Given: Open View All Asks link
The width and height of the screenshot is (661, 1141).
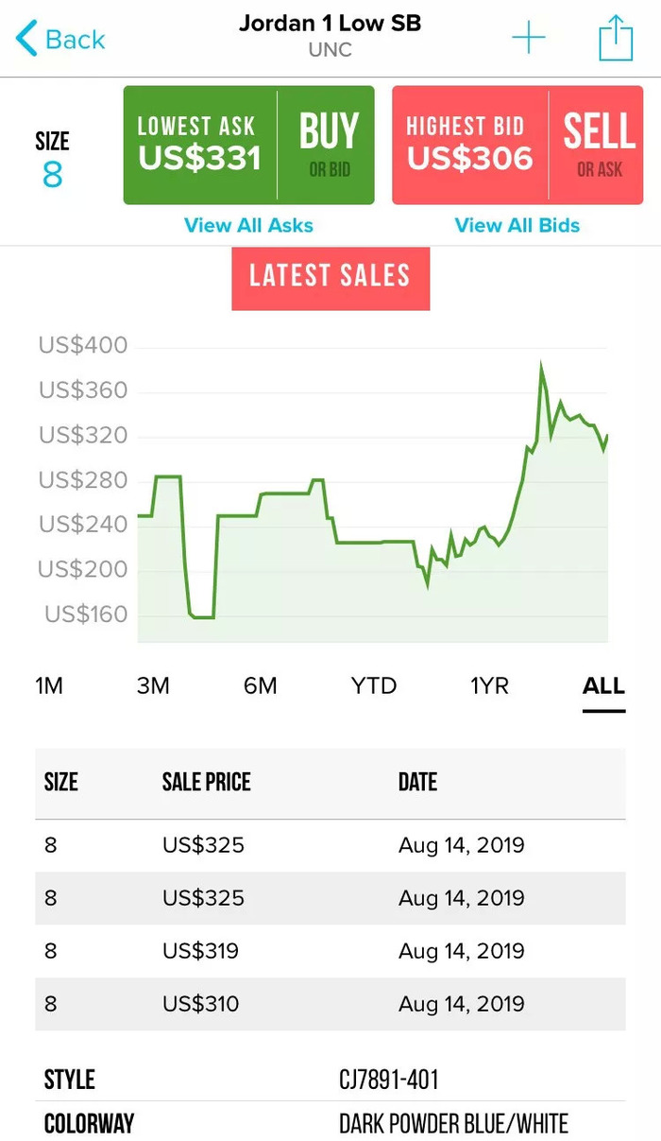Looking at the screenshot, I should click(x=248, y=225).
